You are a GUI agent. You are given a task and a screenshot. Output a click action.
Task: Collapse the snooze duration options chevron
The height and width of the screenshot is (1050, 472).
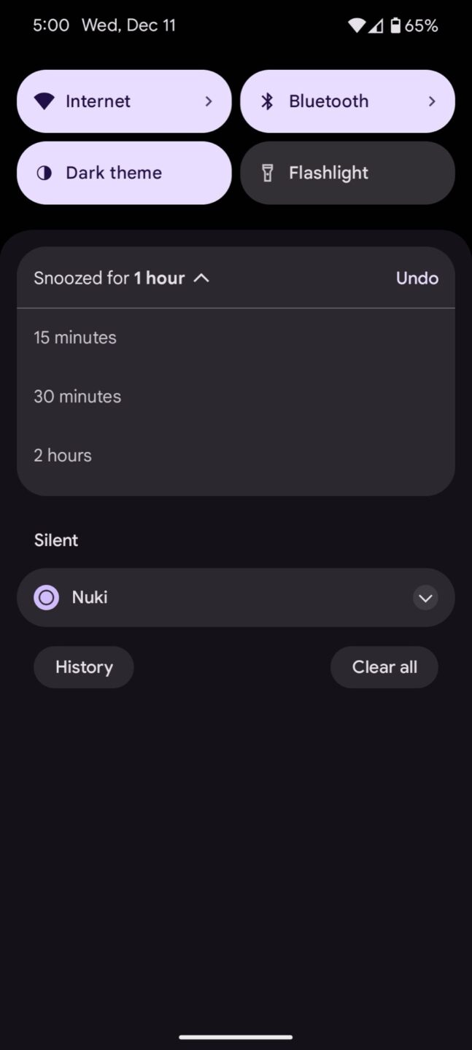tap(201, 278)
